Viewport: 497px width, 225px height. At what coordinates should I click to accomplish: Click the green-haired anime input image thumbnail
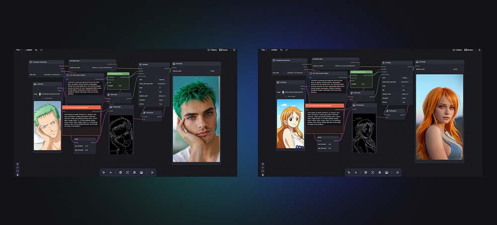coord(47,126)
